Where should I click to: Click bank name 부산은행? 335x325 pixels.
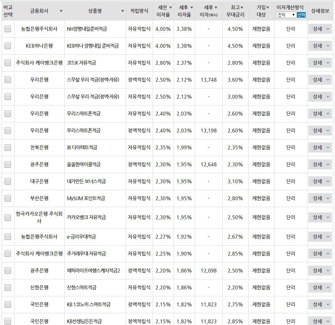39,198
